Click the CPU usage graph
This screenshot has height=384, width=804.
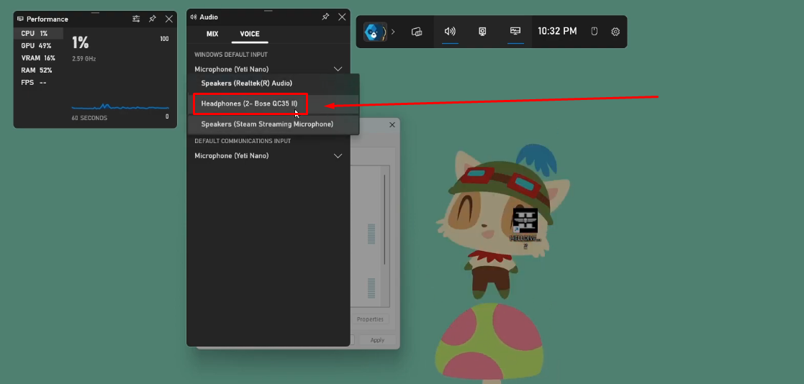[x=120, y=107]
